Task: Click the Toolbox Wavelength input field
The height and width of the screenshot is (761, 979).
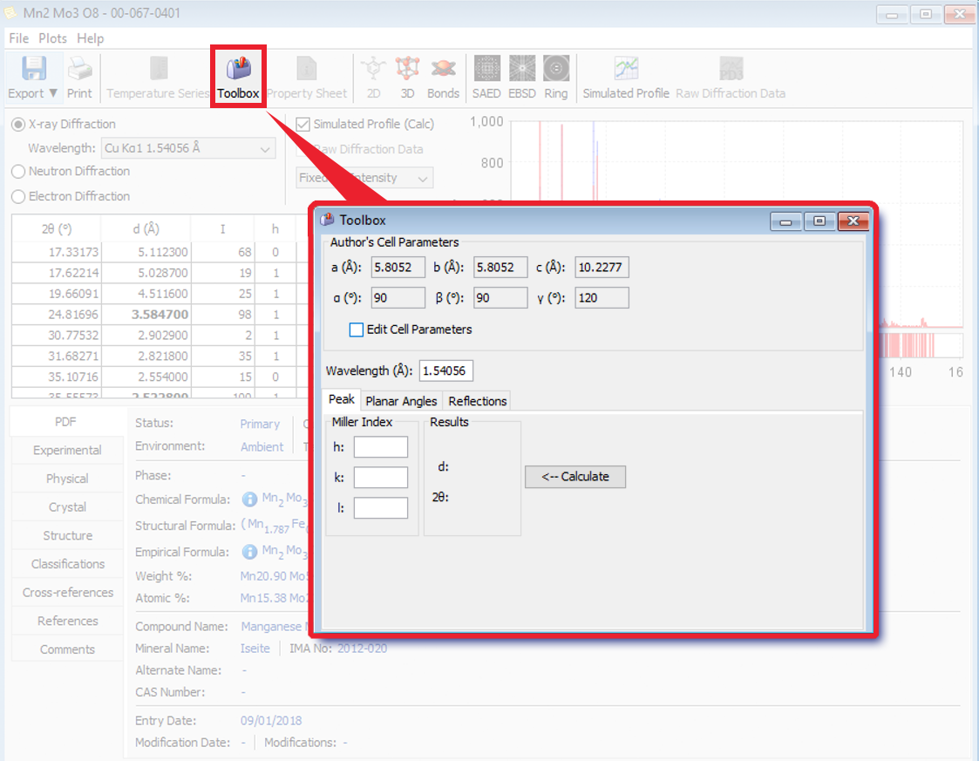Action: 445,370
